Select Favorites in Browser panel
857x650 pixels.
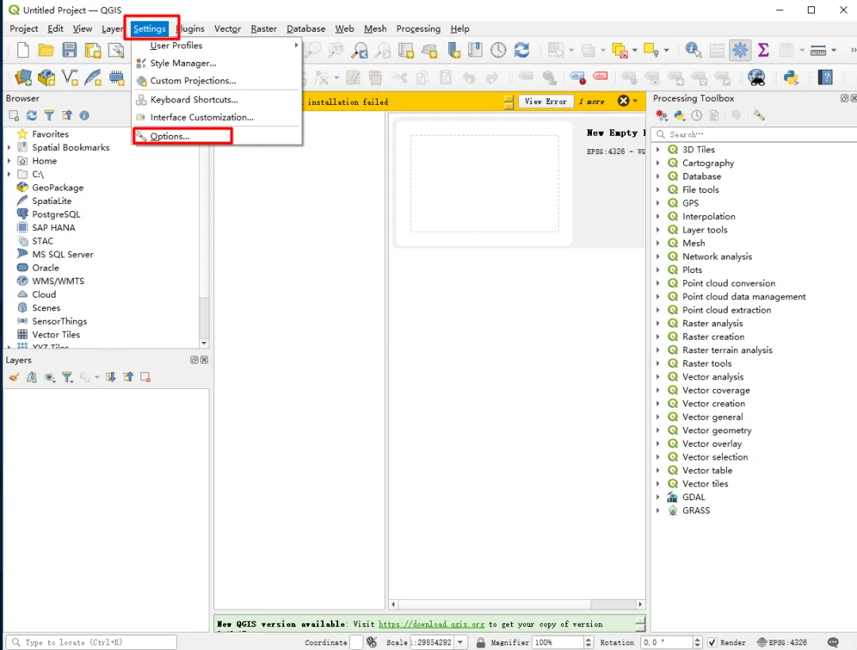point(50,134)
